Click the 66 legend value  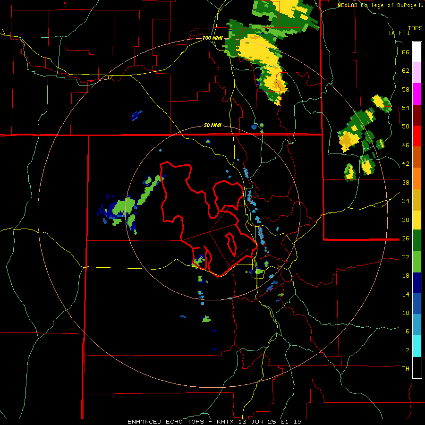click(x=406, y=52)
